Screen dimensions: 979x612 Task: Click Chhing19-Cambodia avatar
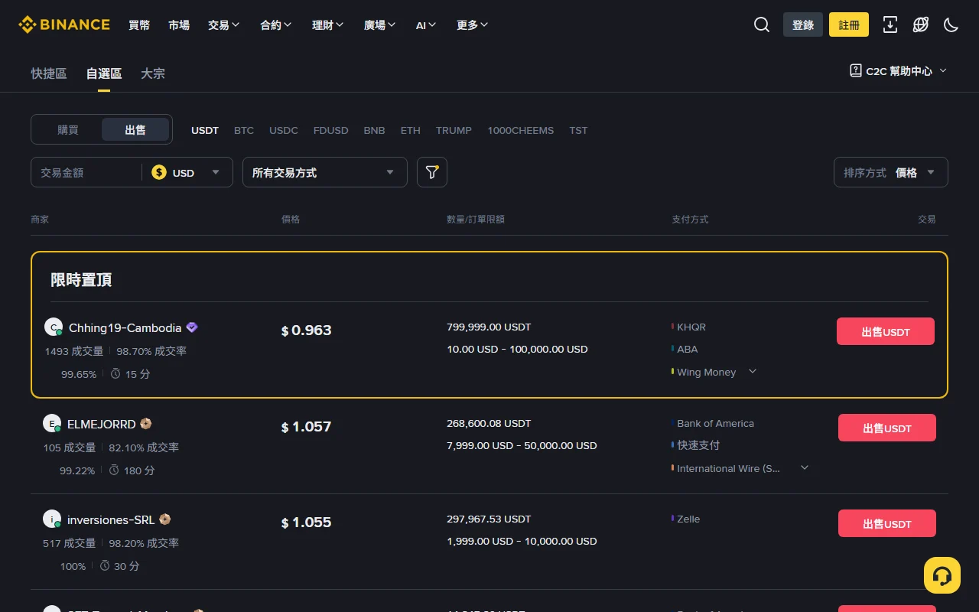[53, 327]
